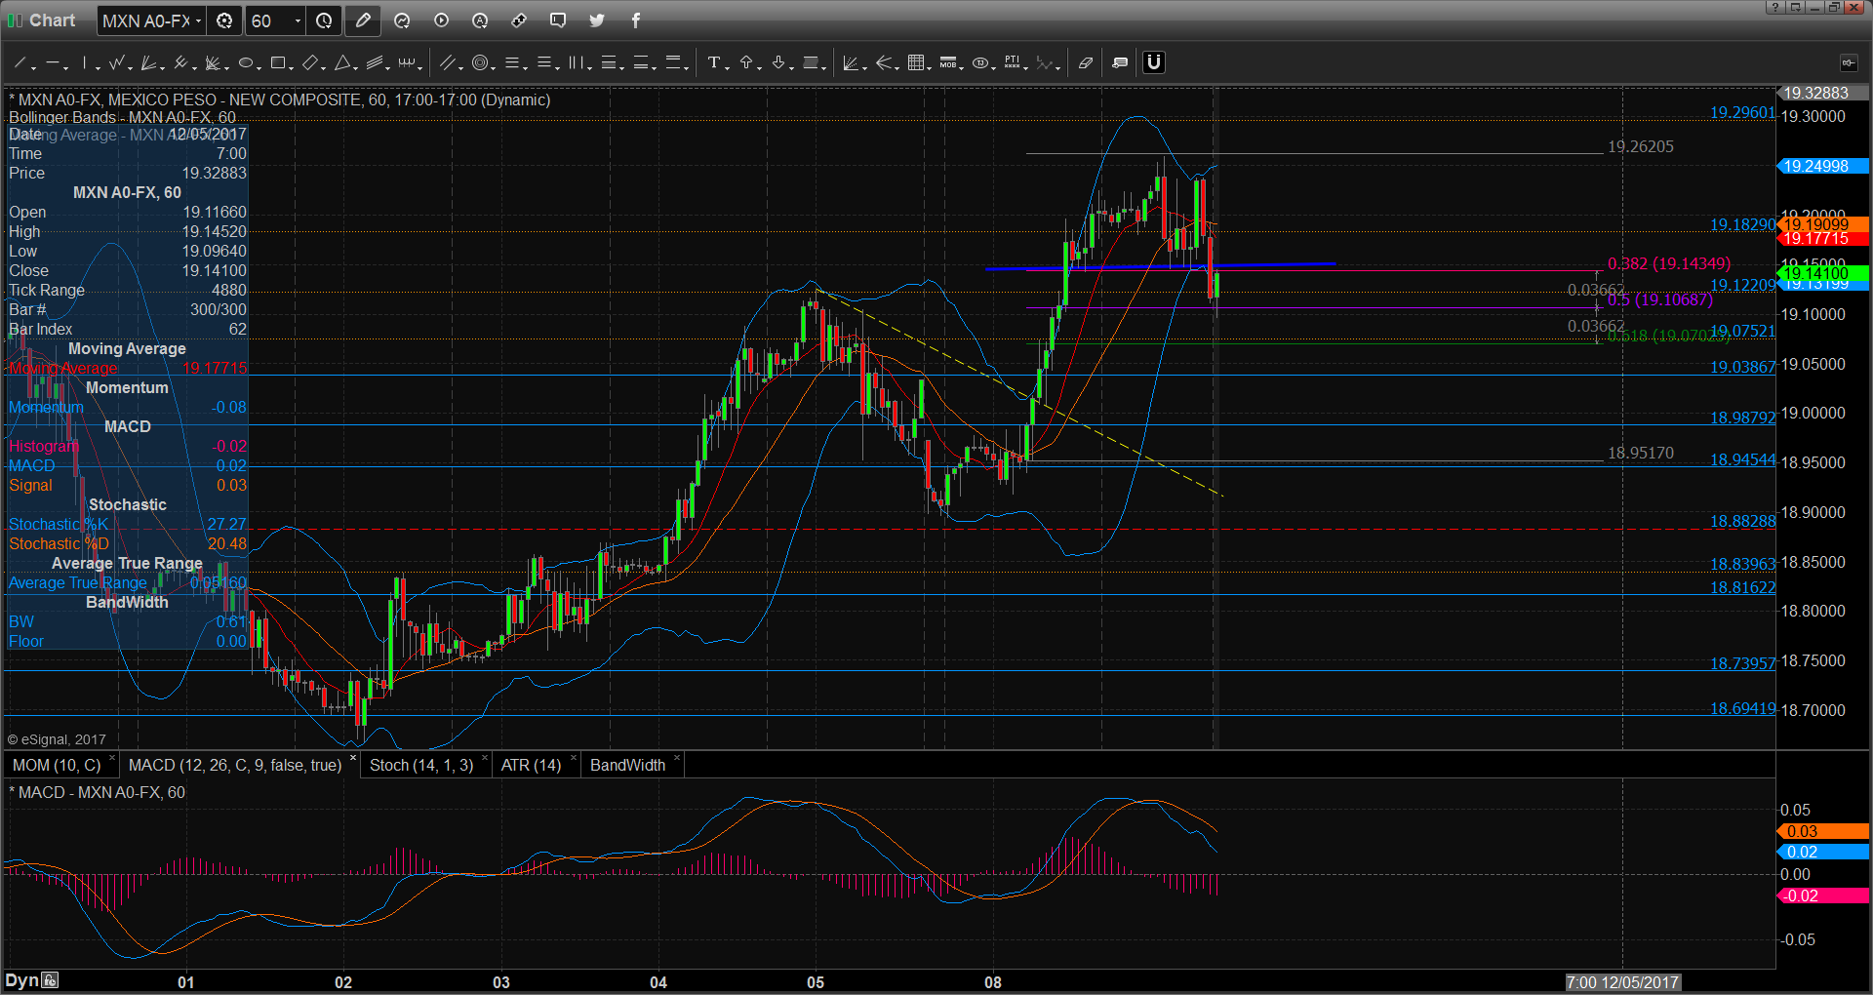
Task: Click the symbol link arrows icon
Action: 519,20
